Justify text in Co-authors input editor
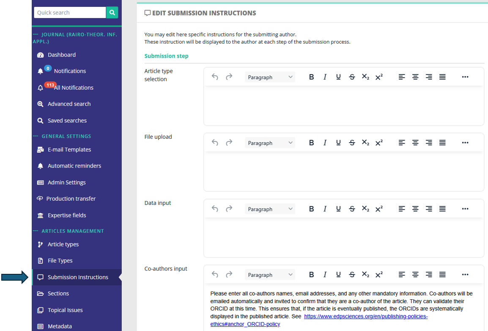This screenshot has height=331, width=488. click(x=442, y=274)
